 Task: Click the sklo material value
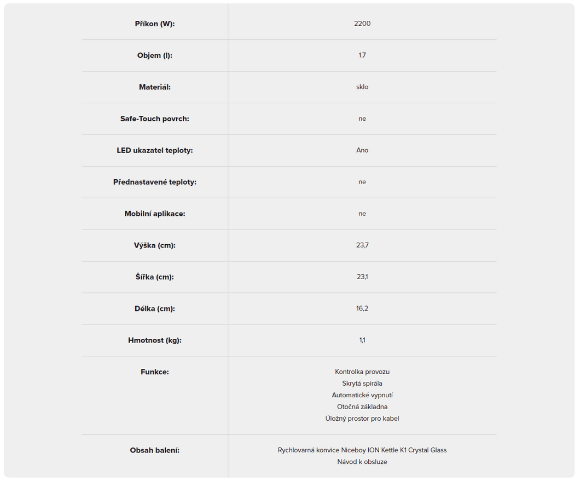tap(362, 87)
